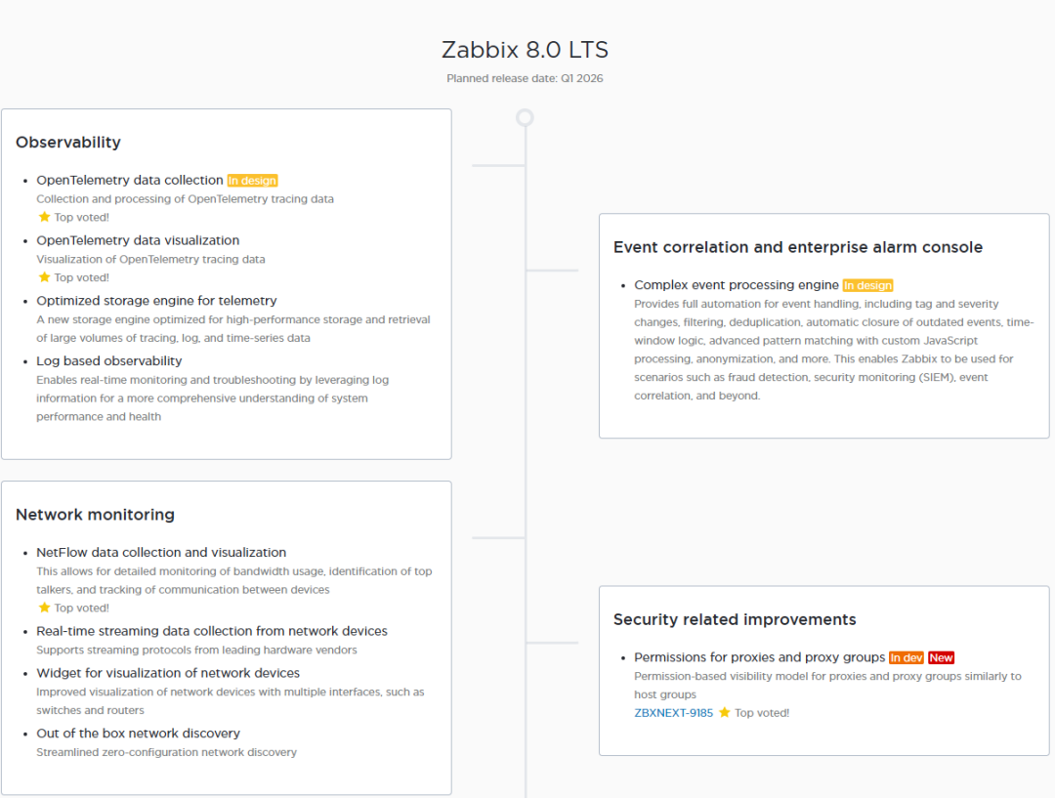This screenshot has height=798, width=1055.
Task: Click the Network monitoring section heading
Action: [95, 515]
